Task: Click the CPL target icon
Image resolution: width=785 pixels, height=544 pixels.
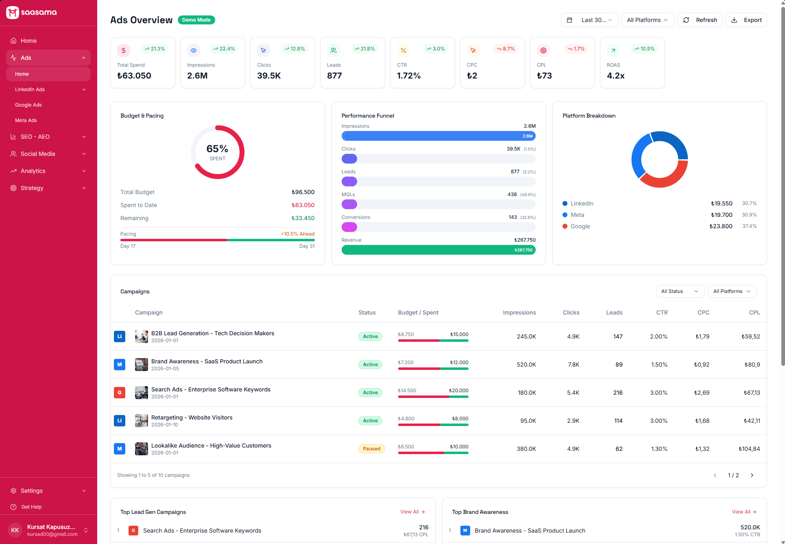Action: point(543,50)
